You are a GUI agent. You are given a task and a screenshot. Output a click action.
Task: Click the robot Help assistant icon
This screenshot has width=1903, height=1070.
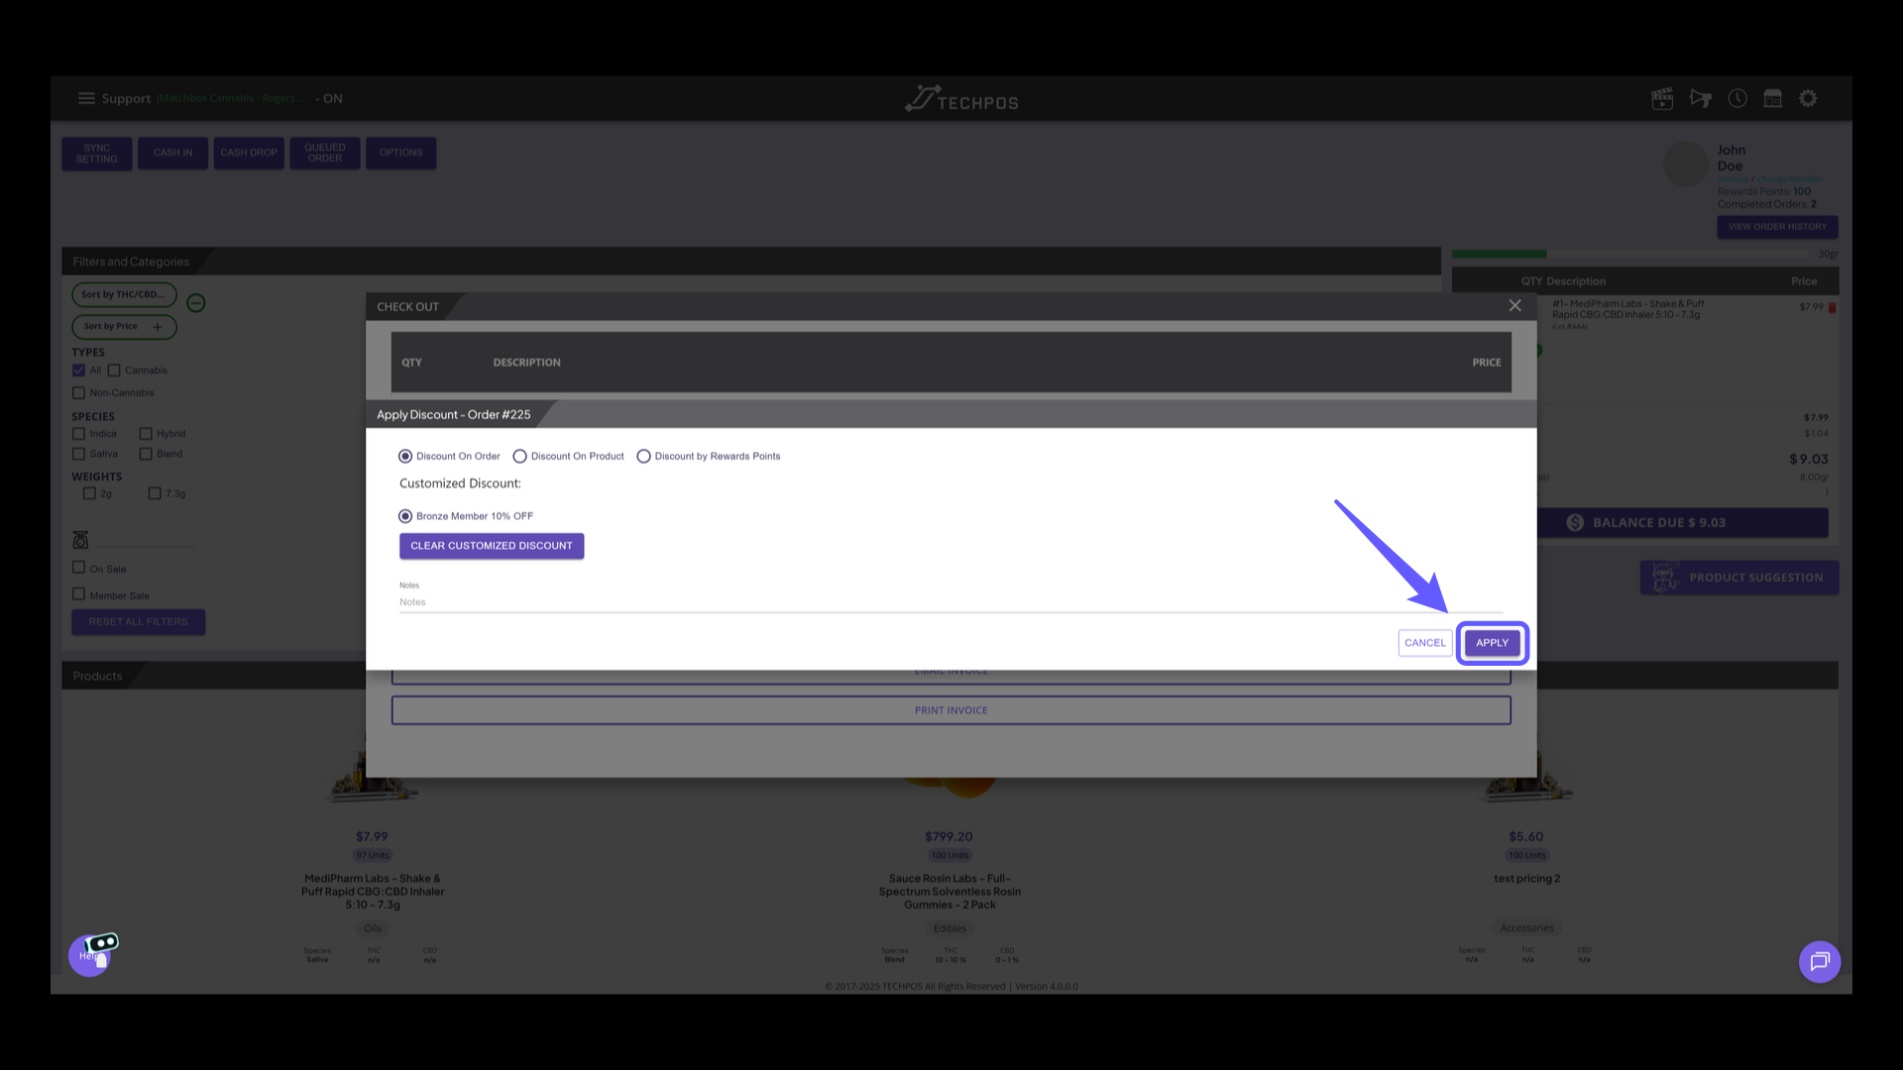[x=91, y=954]
